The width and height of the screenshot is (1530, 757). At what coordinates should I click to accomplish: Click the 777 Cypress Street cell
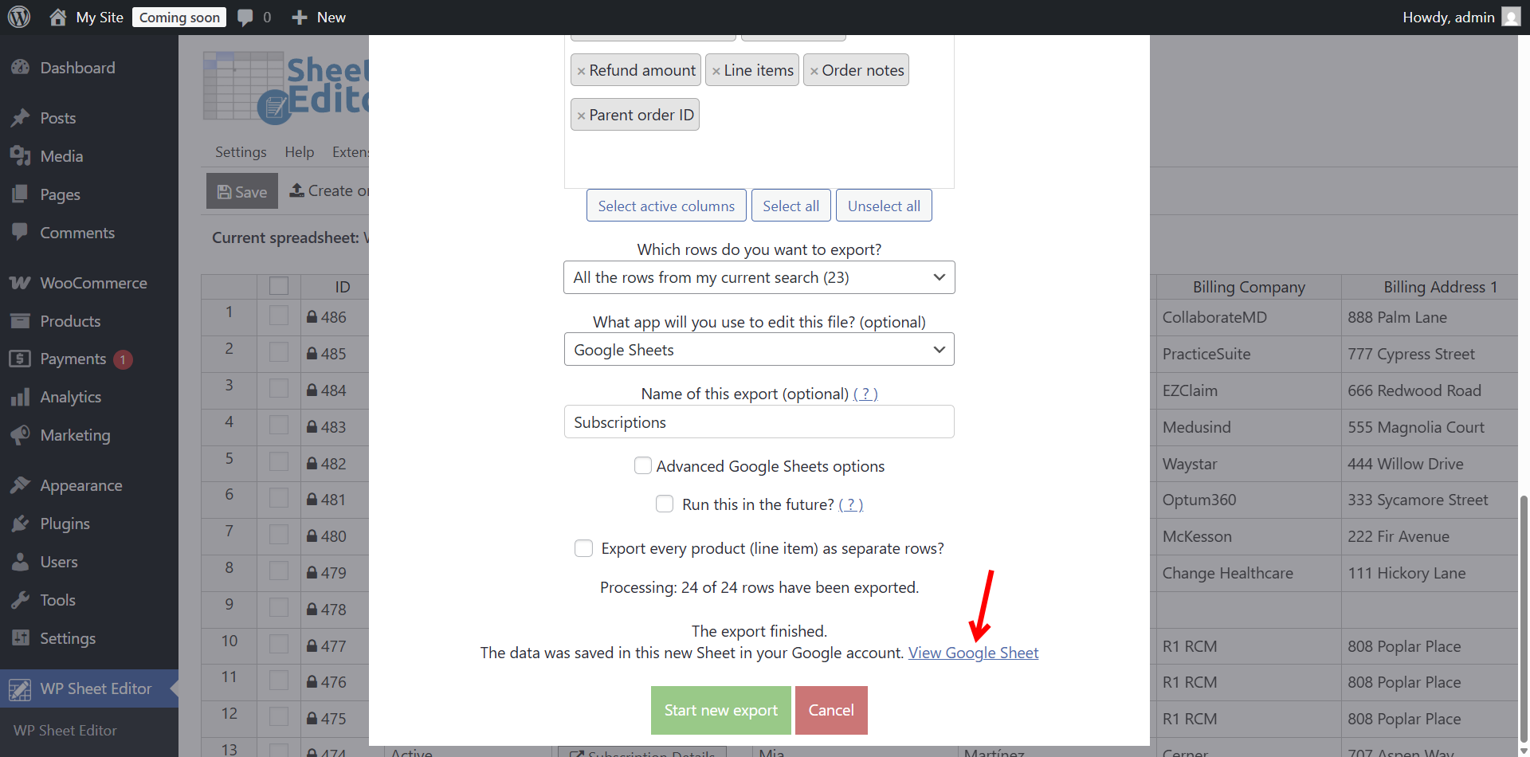(1430, 354)
